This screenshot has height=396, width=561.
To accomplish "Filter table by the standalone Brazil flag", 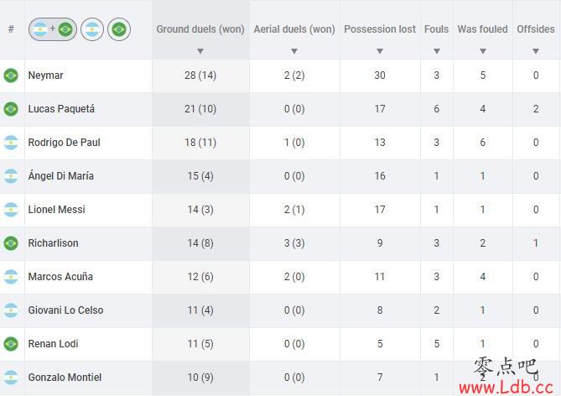I will coord(119,29).
